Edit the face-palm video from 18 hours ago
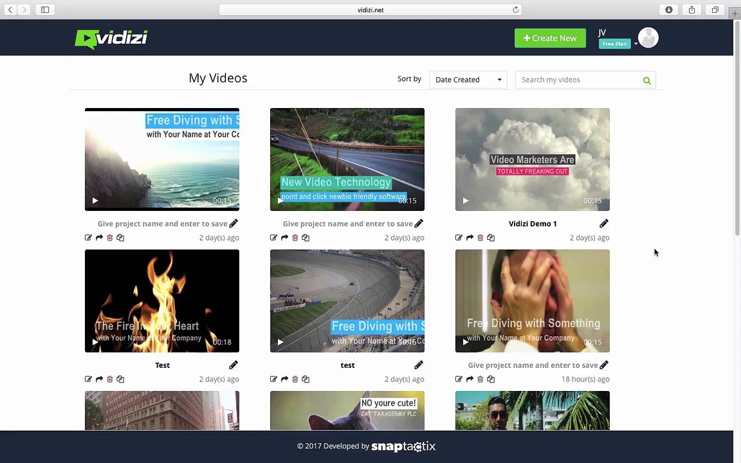The image size is (741, 463). (x=459, y=379)
